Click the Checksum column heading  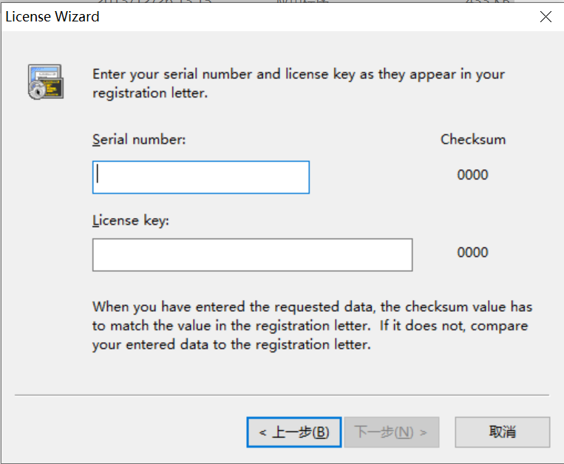coord(473,139)
